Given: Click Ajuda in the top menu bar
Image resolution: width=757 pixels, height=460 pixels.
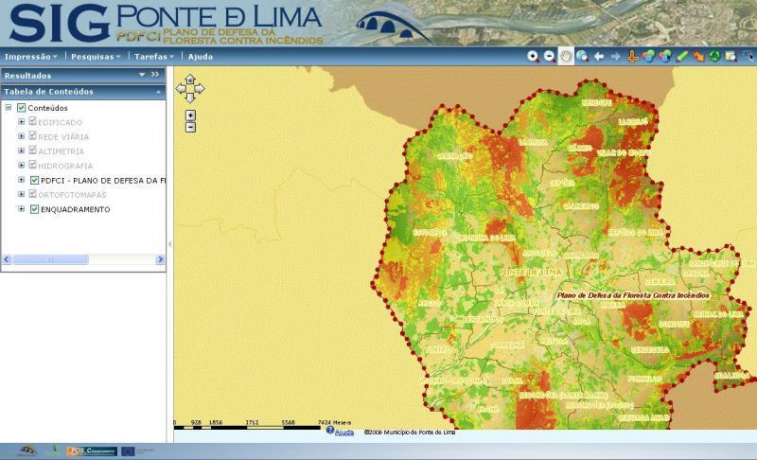Looking at the screenshot, I should (201, 56).
